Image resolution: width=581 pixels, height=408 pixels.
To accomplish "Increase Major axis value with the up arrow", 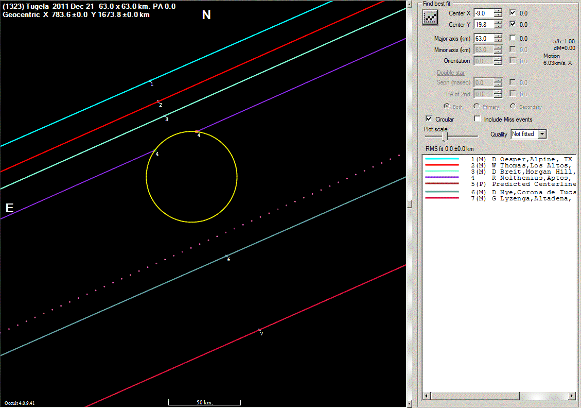I will click(x=498, y=36).
